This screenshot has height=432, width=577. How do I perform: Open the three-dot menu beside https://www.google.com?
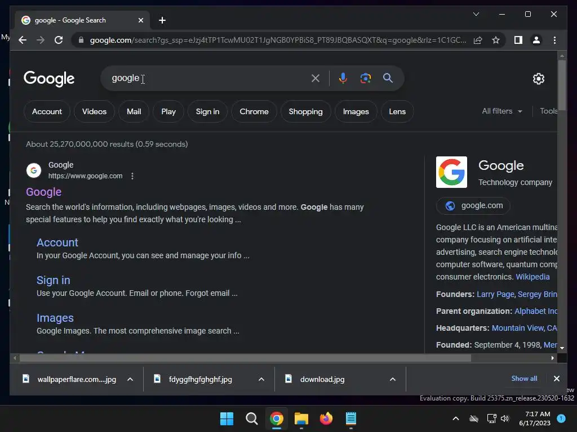coord(132,176)
